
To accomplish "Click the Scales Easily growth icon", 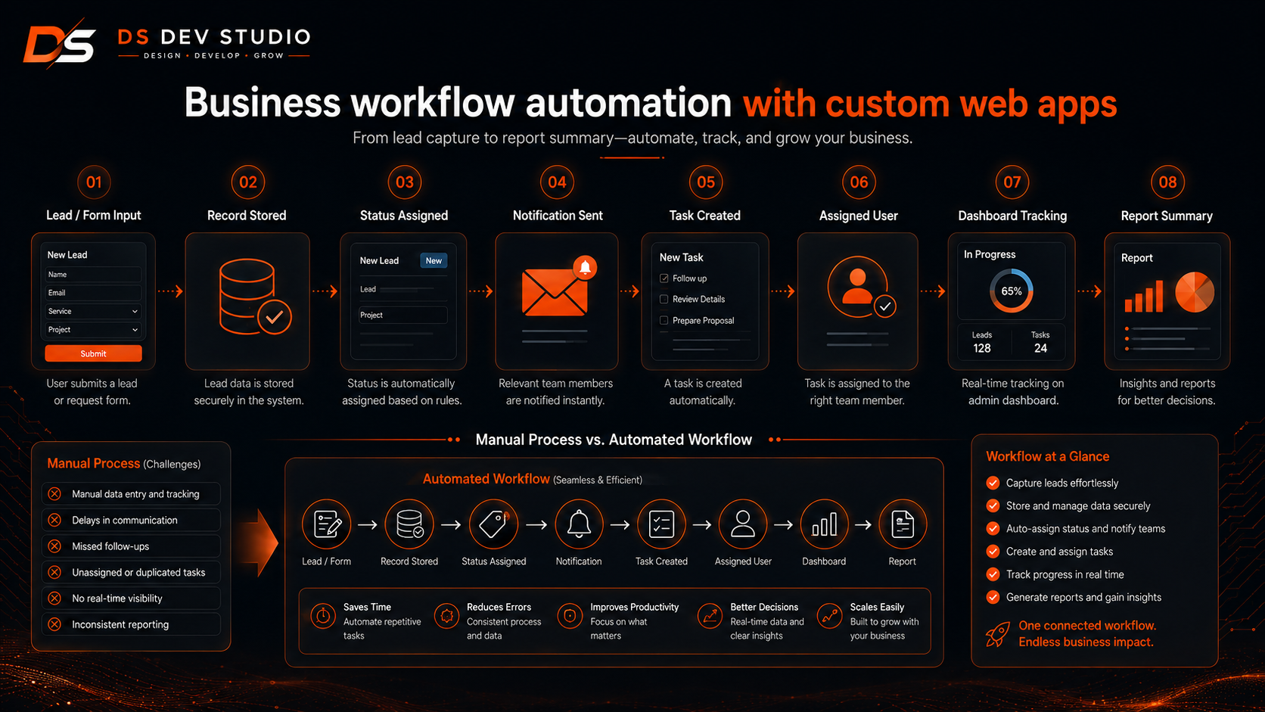I will tap(830, 616).
